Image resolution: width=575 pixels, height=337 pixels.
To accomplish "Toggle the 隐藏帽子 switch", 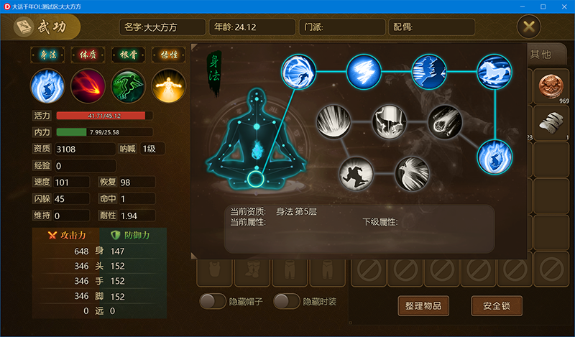I will coord(212,301).
